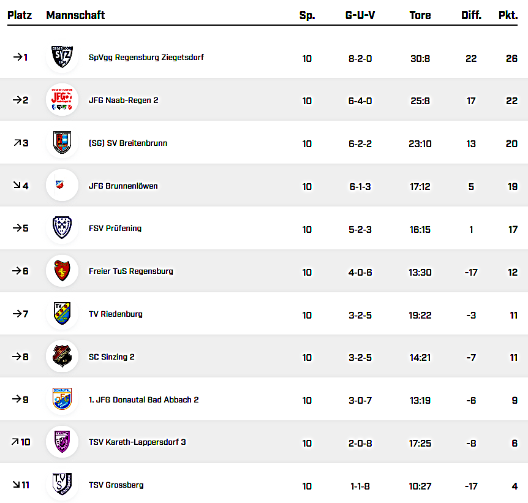Click the FSV Prüfening team name

(115, 229)
